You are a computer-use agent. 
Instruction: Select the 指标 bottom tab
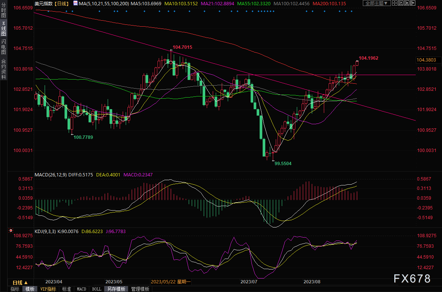[x=15, y=289]
